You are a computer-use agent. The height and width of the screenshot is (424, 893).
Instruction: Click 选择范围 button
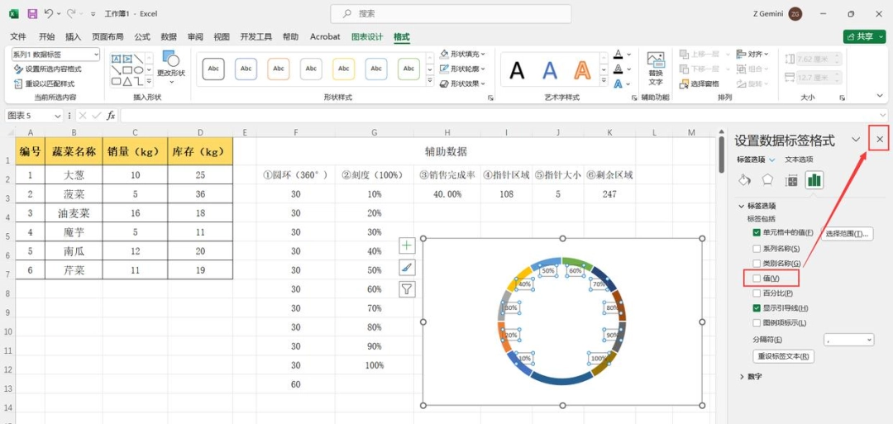[x=847, y=233]
